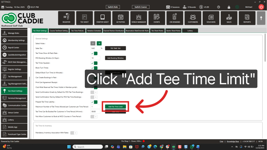The width and height of the screenshot is (267, 150).
Task: Click POS Booking Window days field
Action: pos(95,58)
